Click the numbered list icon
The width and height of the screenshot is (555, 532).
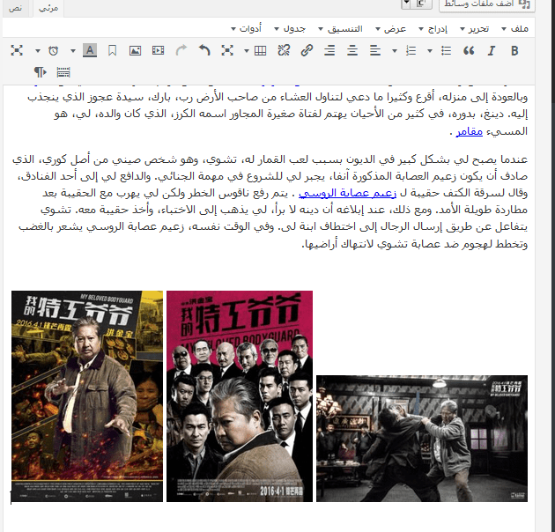(411, 50)
